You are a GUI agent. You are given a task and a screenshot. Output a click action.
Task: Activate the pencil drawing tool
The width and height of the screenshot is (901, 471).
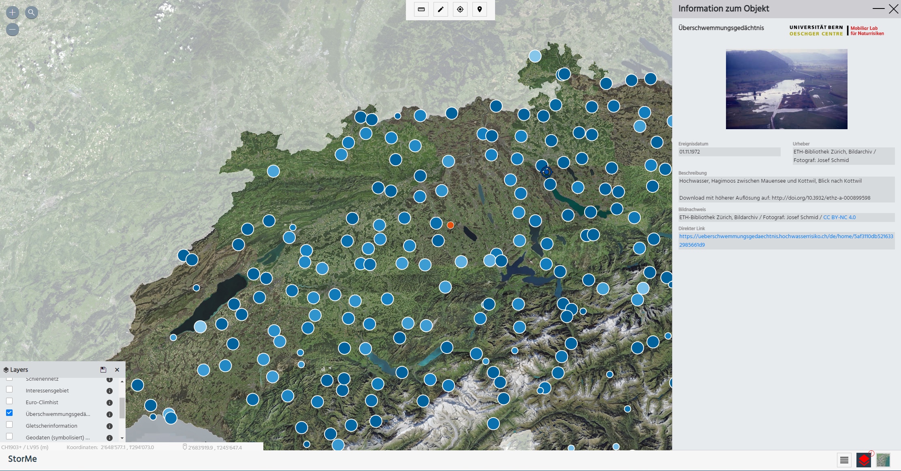441,9
